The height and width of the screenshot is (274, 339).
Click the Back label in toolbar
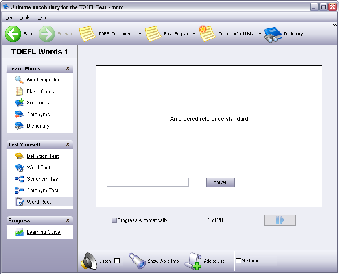[28, 34]
